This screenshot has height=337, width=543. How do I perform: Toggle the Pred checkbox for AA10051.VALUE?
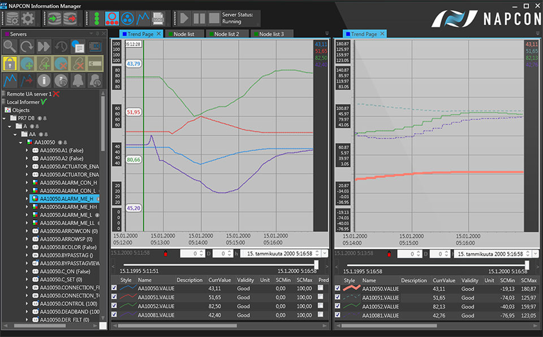point(321,297)
